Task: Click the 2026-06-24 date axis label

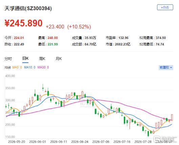Action: point(80,142)
